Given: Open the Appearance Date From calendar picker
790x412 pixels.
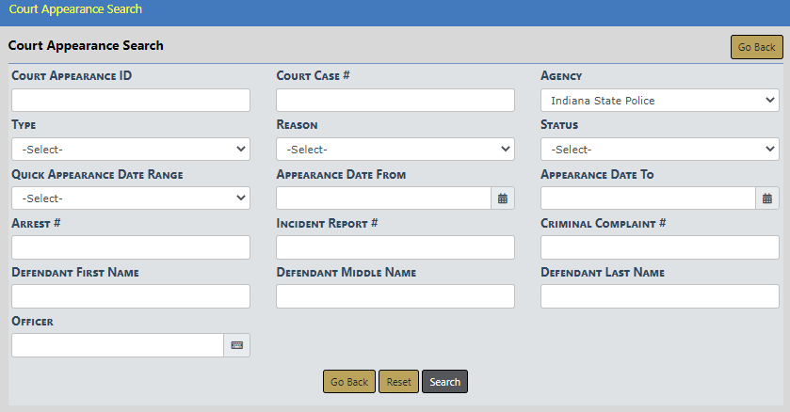Looking at the screenshot, I should (503, 198).
